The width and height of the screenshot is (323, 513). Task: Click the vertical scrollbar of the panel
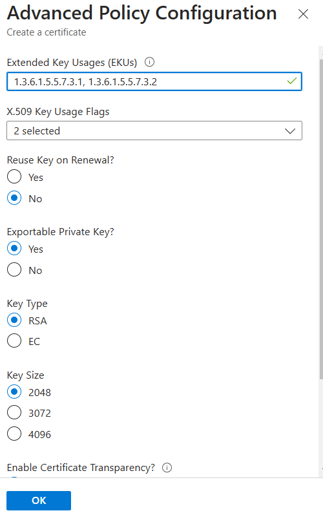click(x=321, y=219)
